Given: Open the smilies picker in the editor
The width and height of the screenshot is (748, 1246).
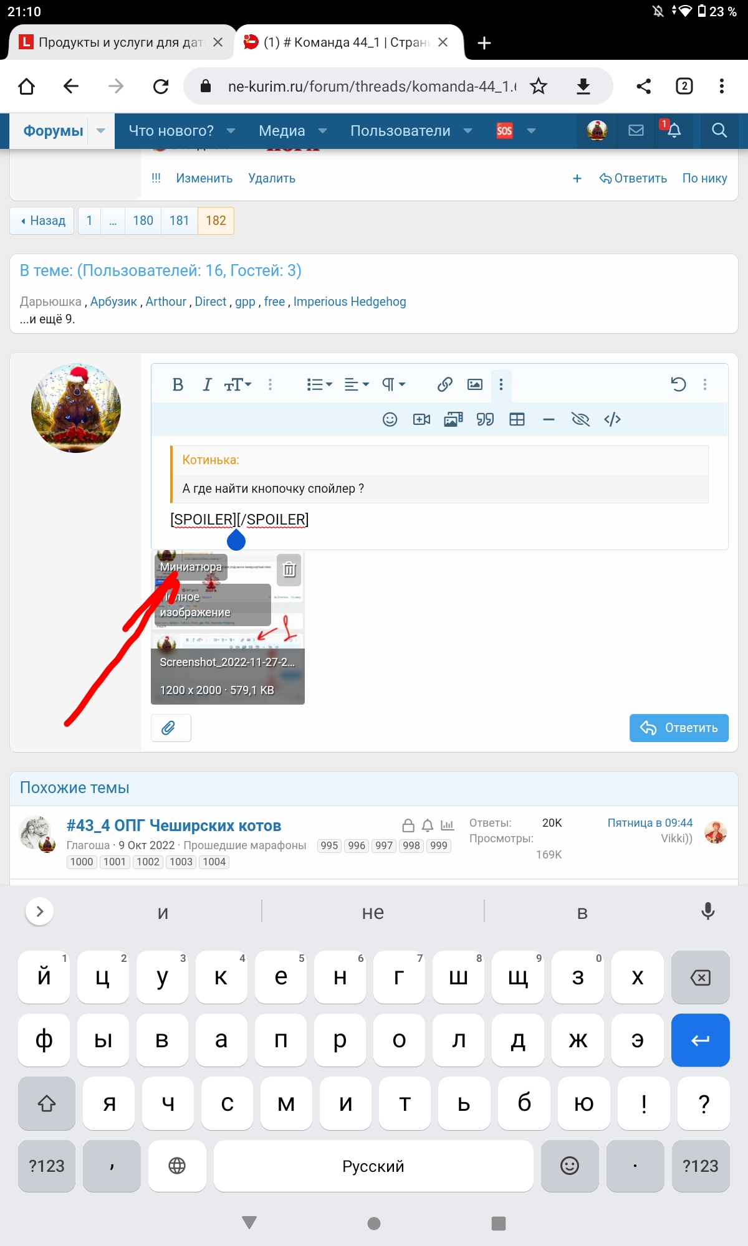Looking at the screenshot, I should tap(390, 419).
